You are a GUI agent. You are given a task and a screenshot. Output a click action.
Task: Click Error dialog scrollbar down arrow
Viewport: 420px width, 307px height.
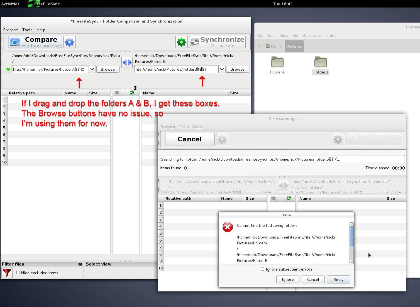click(x=351, y=262)
